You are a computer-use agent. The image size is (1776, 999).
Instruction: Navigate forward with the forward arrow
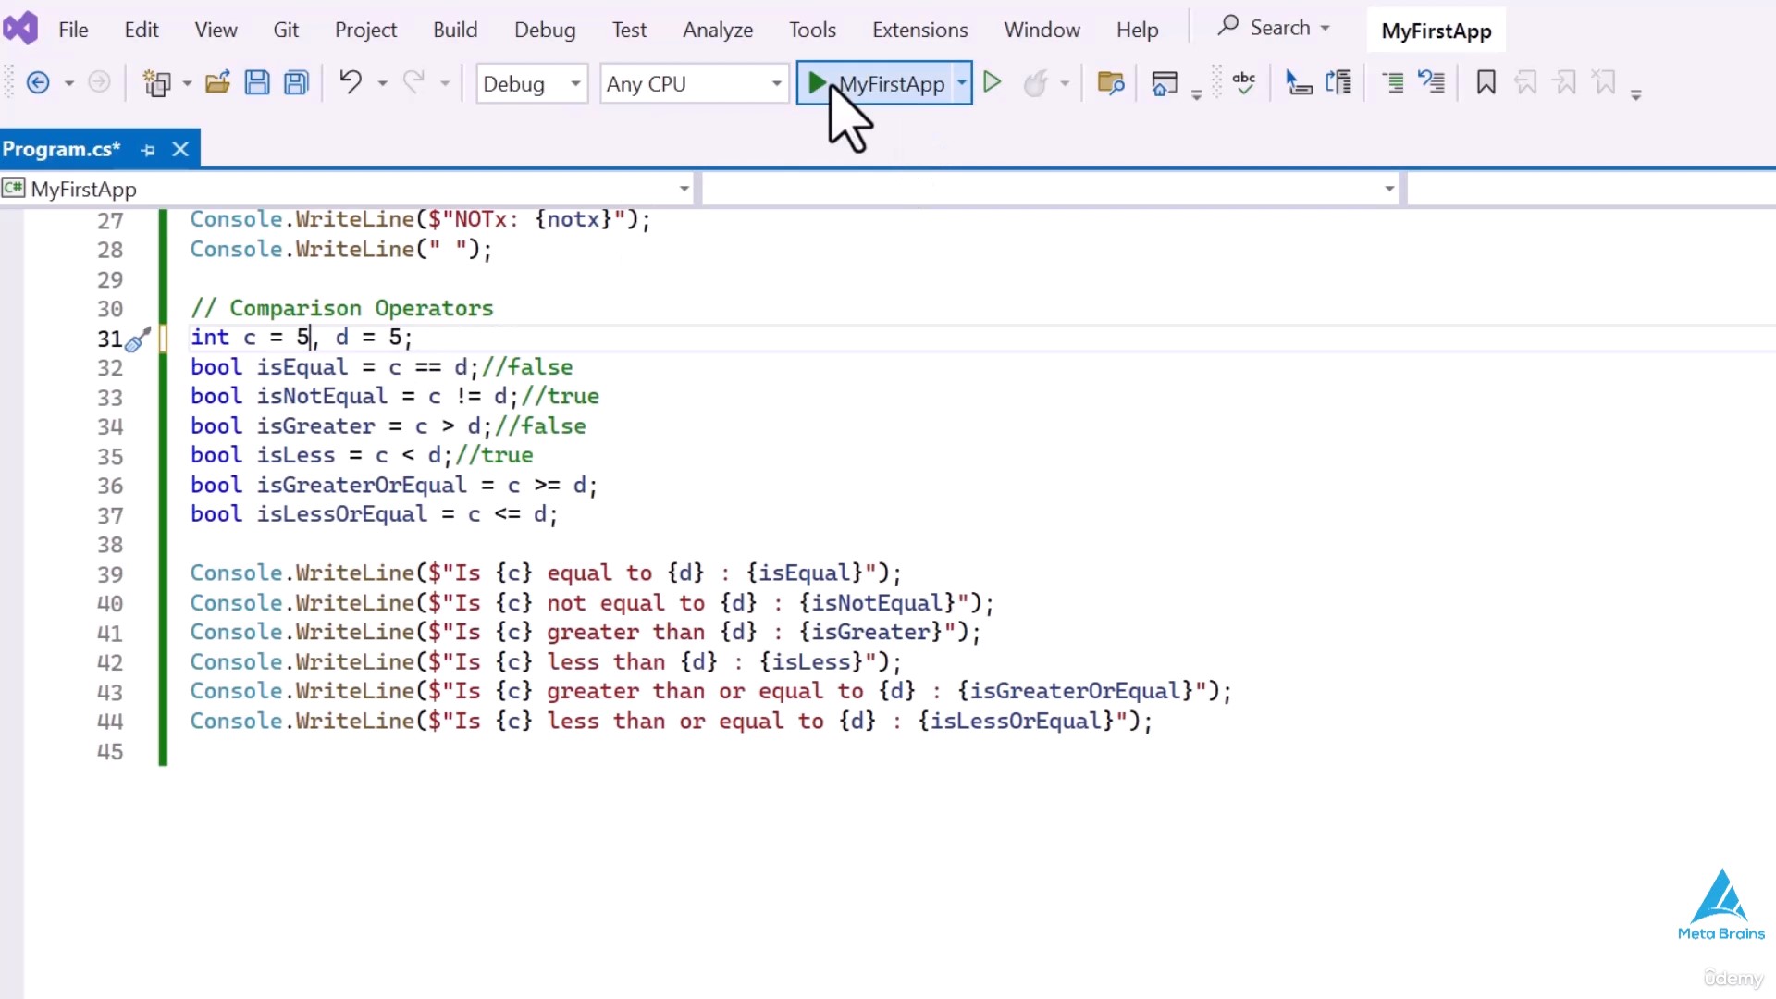point(99,83)
